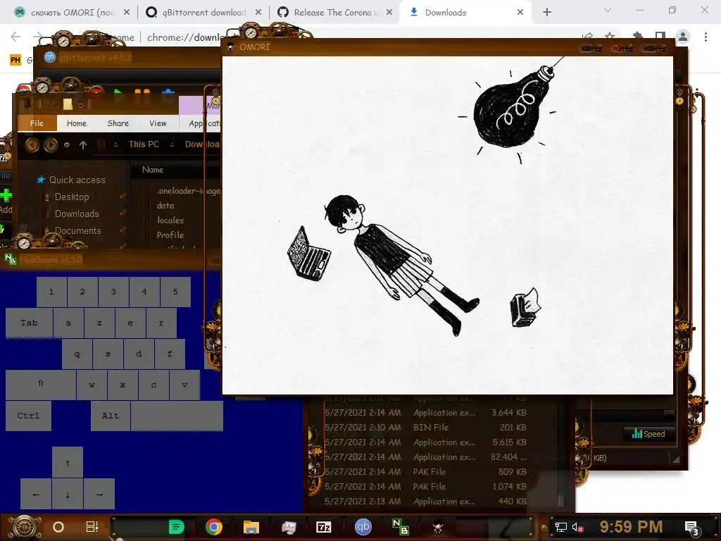721x541 pixels.
Task: Select the 'data' folder in Explorer
Action: tap(165, 206)
